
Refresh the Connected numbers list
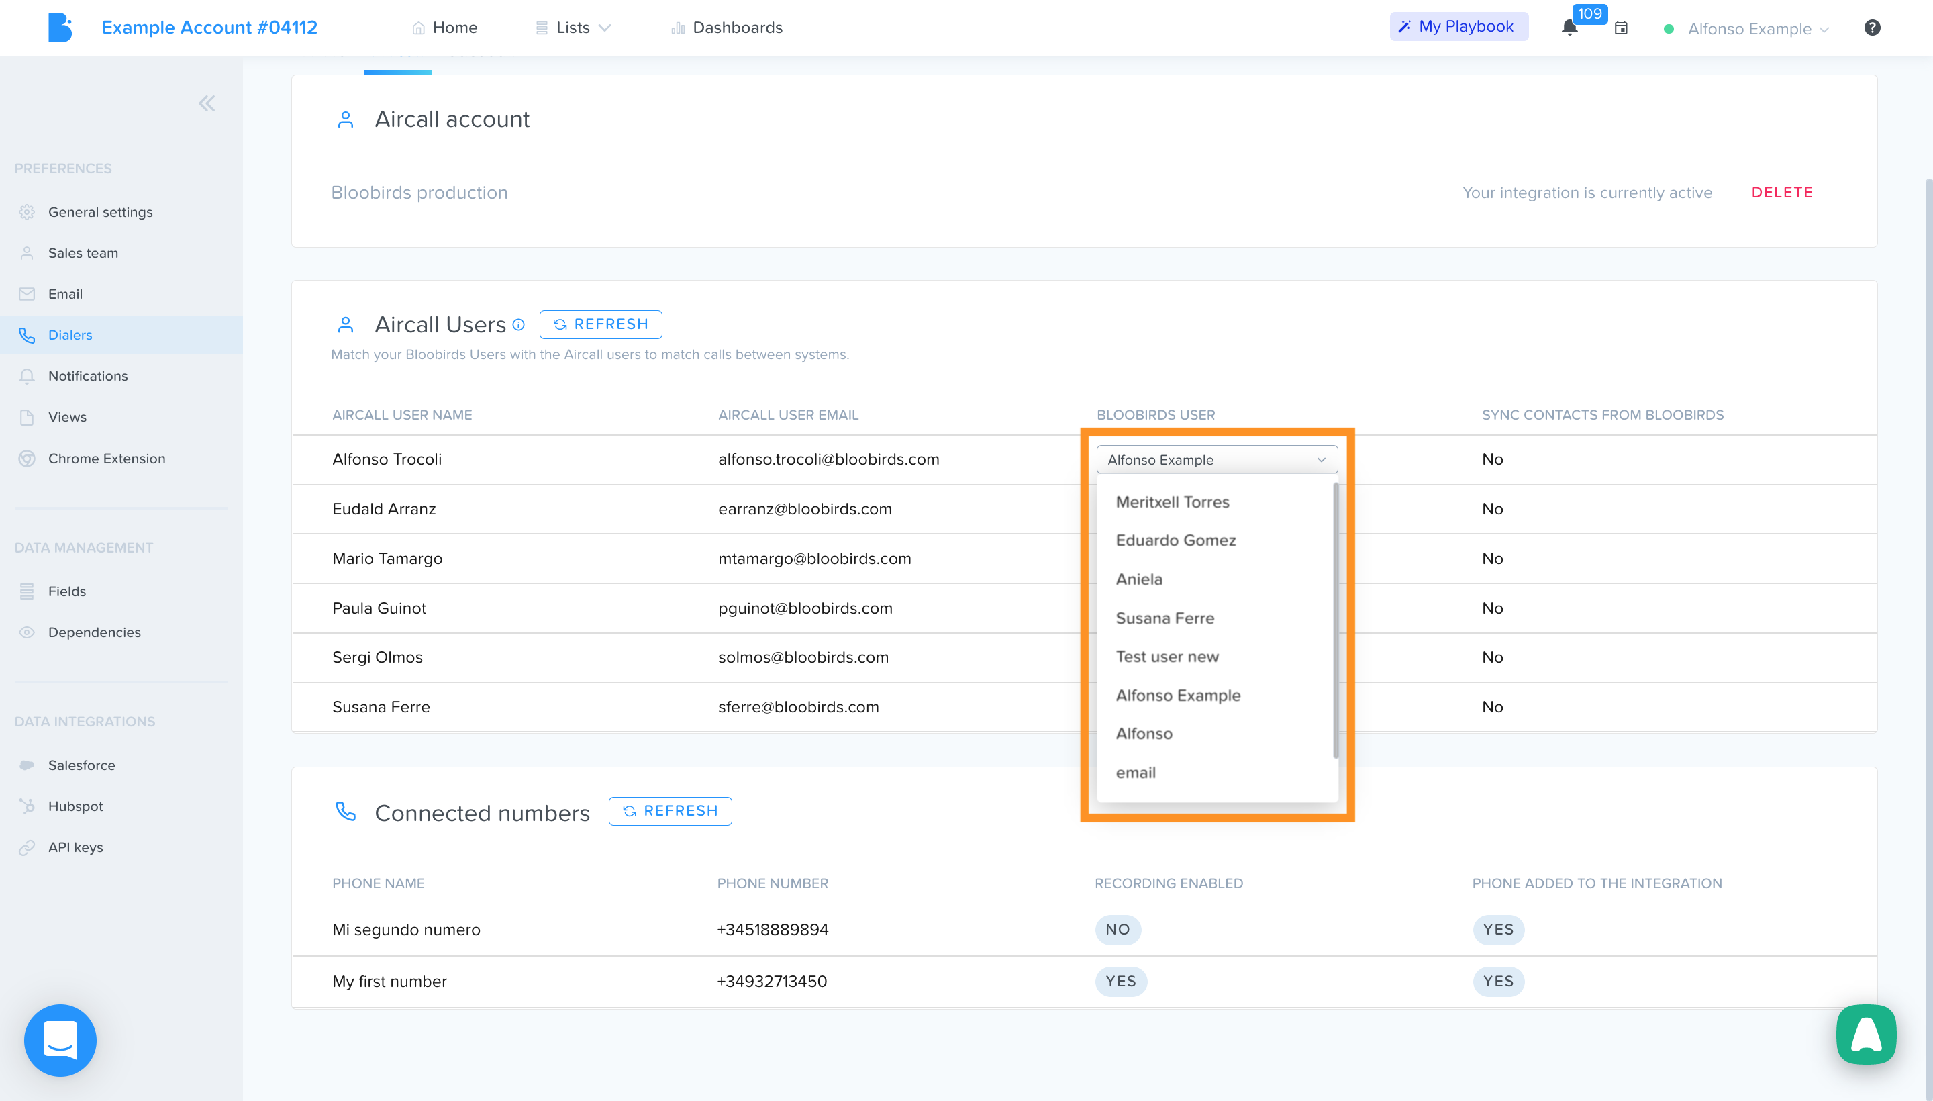[x=670, y=812]
